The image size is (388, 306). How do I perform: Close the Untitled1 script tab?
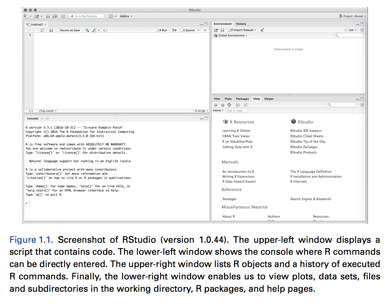(x=45, y=25)
